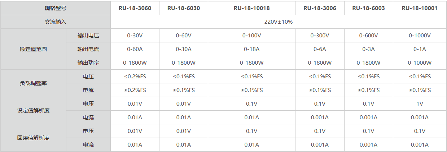Click the RU-18-6003 column header
This screenshot has height=152, width=447.
(x=368, y=8)
